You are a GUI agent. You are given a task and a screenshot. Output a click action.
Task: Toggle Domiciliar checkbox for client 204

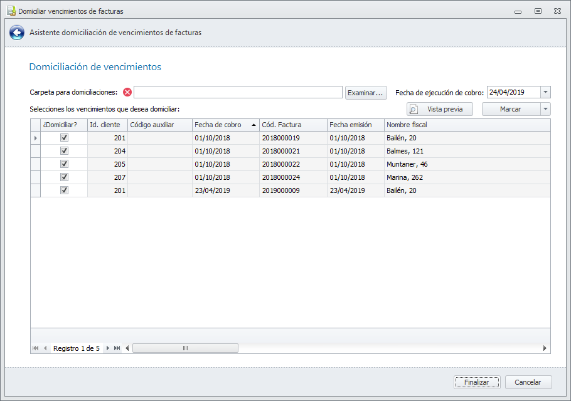(x=64, y=151)
